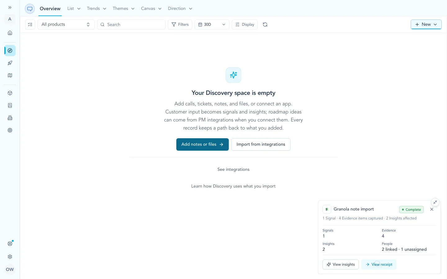Click the chat bubble icon beside Overview

[x=30, y=9]
